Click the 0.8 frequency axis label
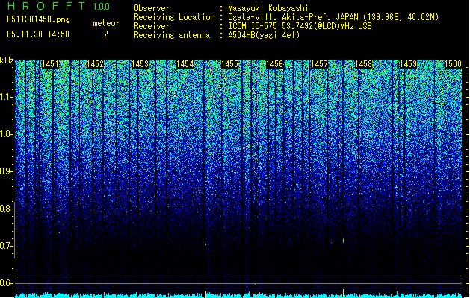This screenshot has width=470, height=298. (6, 209)
